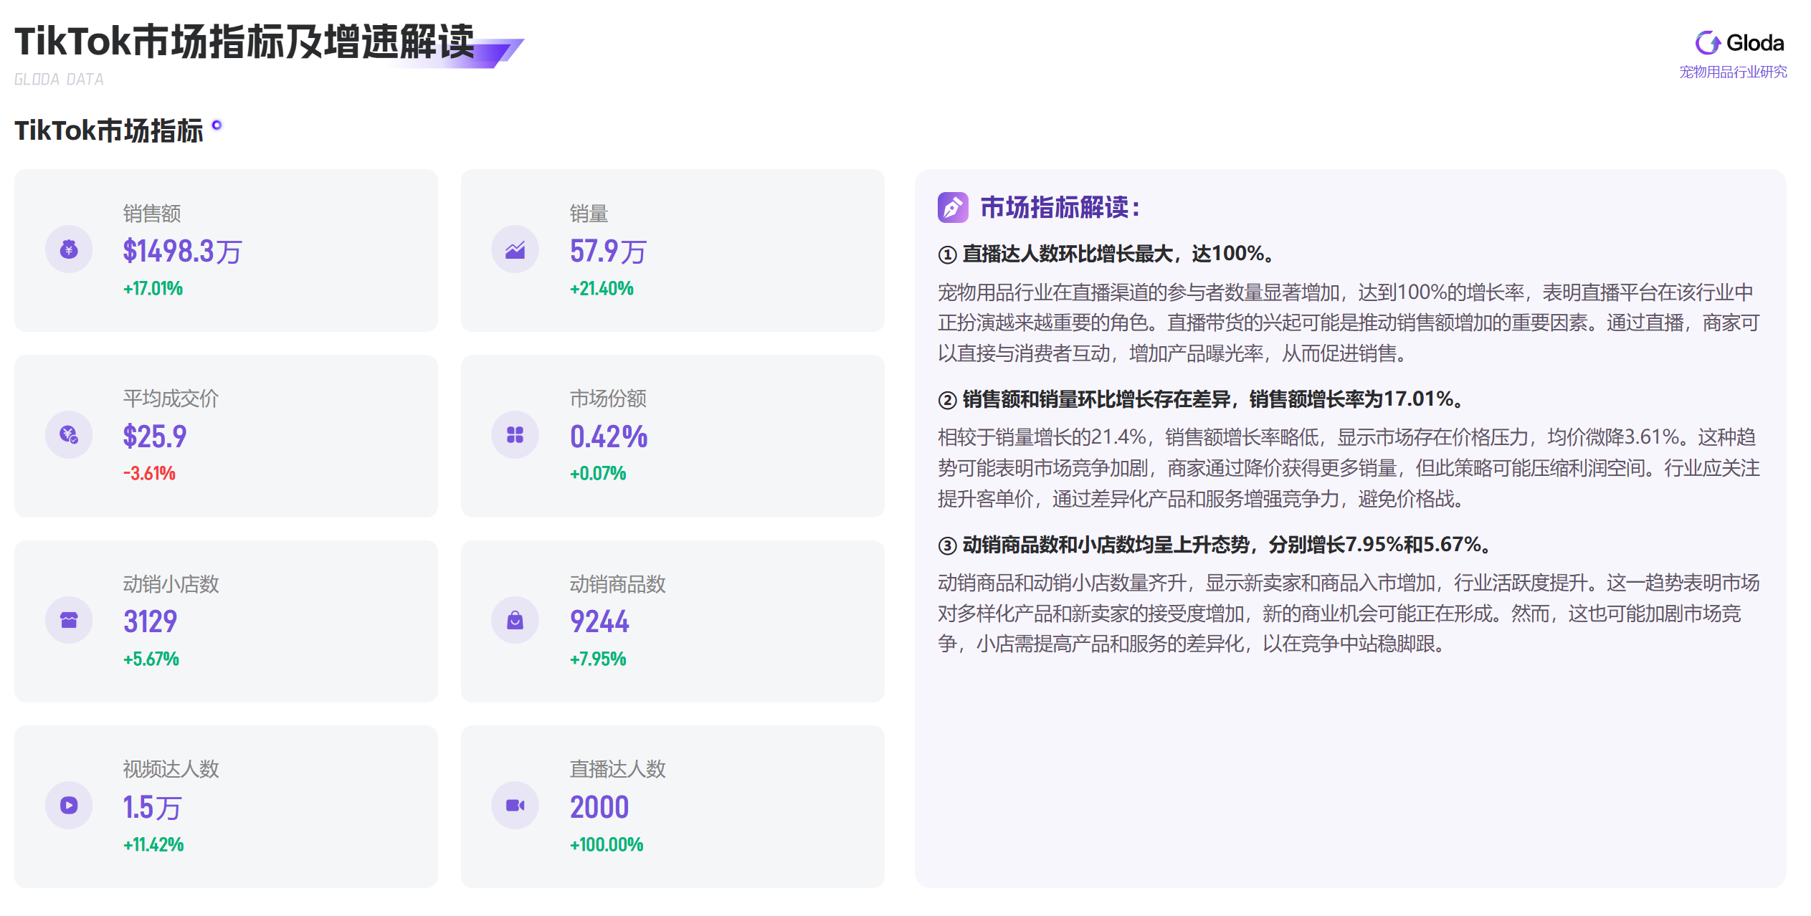Click the -3.61% decline figure
The height and width of the screenshot is (916, 1811).
click(149, 473)
